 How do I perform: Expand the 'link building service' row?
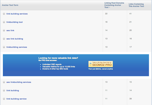pos(4,99)
